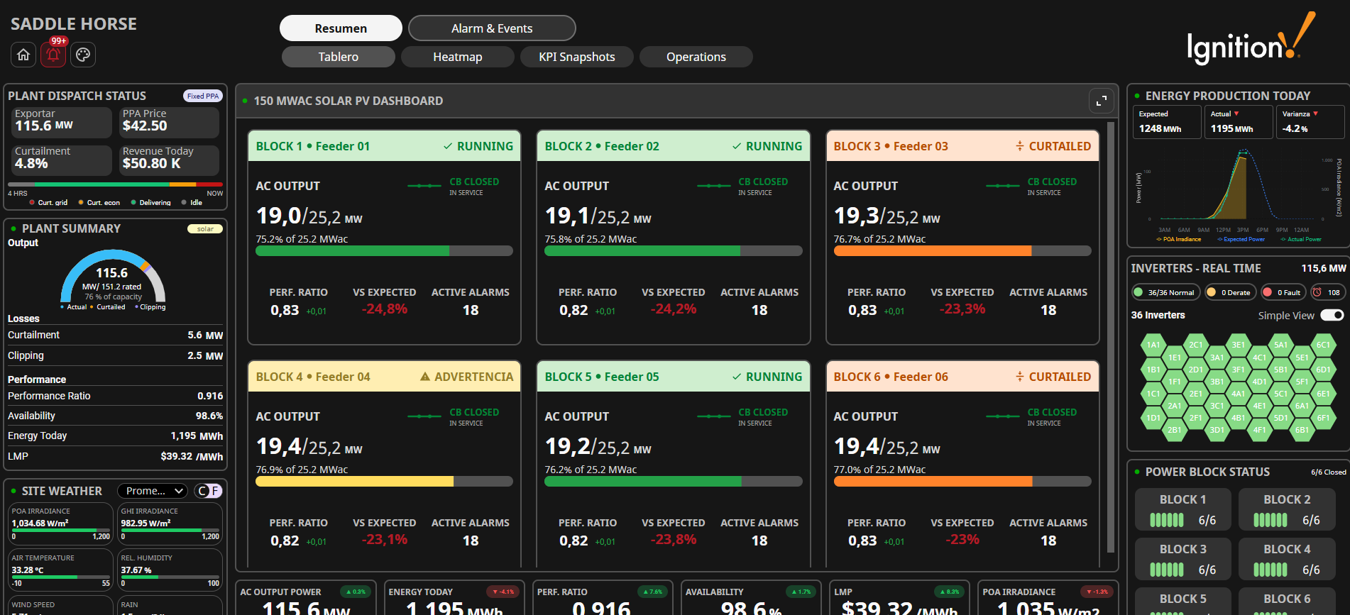This screenshot has width=1350, height=615.
Task: Select the 1A1 inverter hexagon
Action: coord(1153,345)
